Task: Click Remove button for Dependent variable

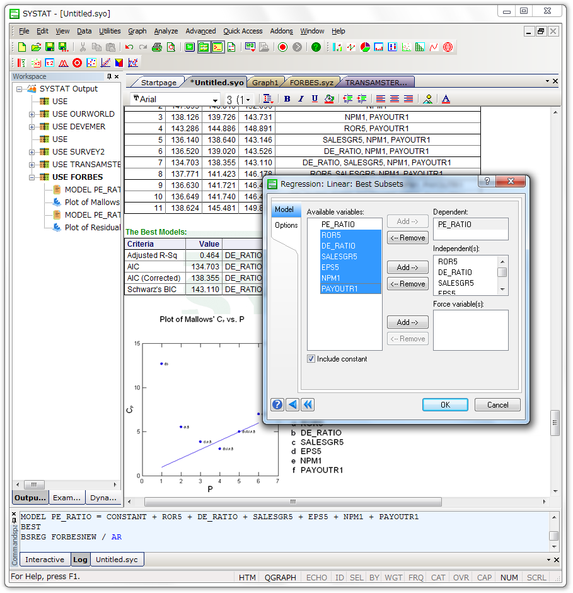Action: 407,238
